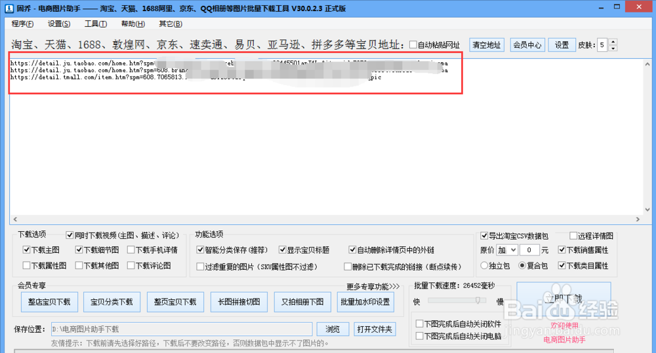656x353 pixels.
Task: Click vertical scrollbar up arrow of URL box
Action: pos(647,64)
